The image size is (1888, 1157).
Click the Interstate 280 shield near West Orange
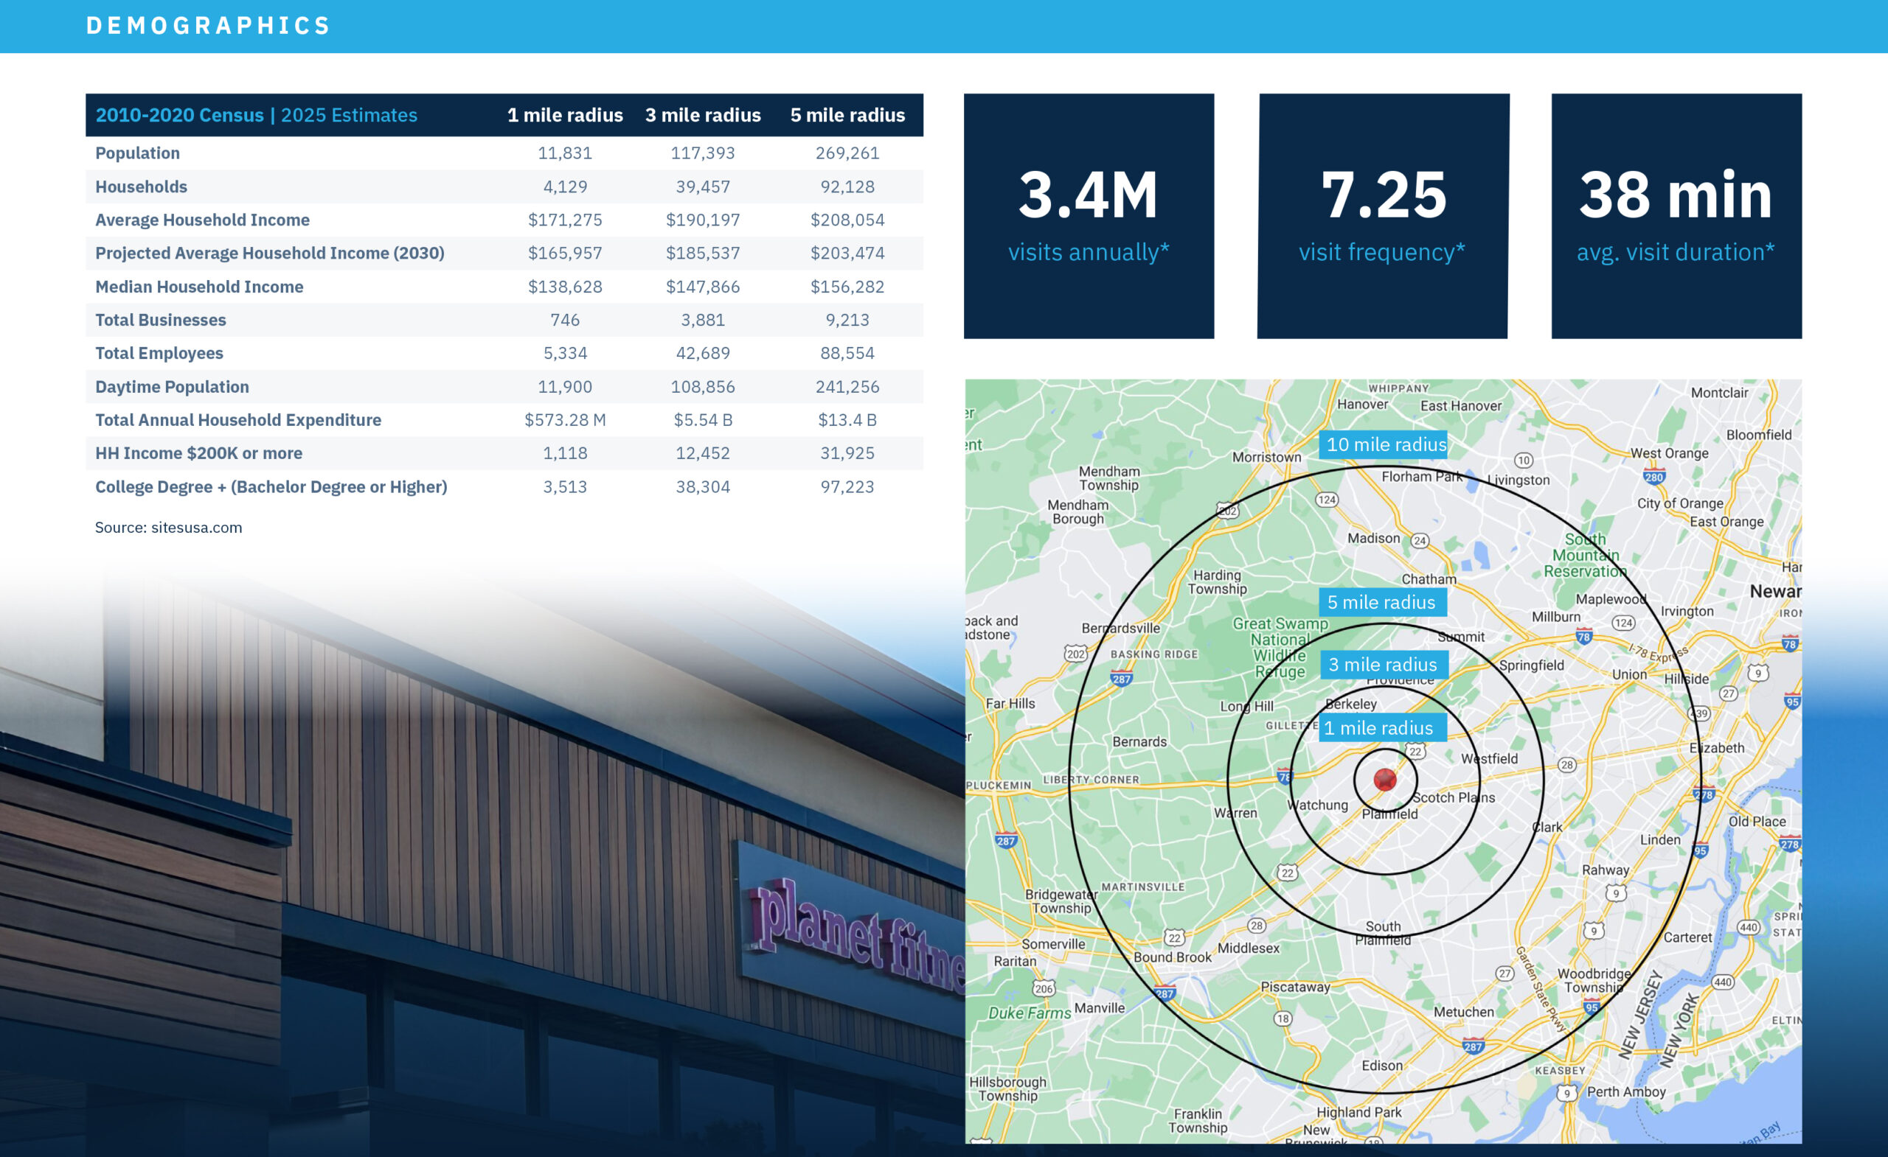[x=1653, y=477]
